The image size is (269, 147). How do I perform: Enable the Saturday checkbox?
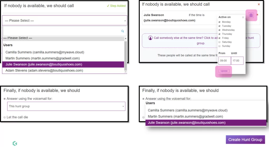(x=219, y=42)
